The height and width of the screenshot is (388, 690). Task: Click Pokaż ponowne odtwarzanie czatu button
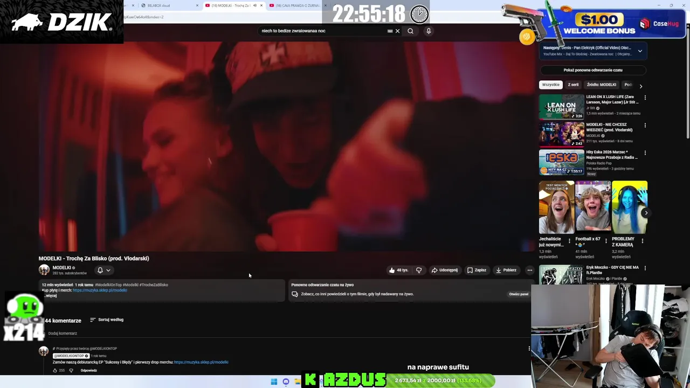tap(593, 70)
